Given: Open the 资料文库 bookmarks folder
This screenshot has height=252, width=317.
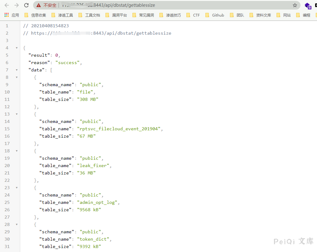Looking at the screenshot, I should (x=260, y=15).
